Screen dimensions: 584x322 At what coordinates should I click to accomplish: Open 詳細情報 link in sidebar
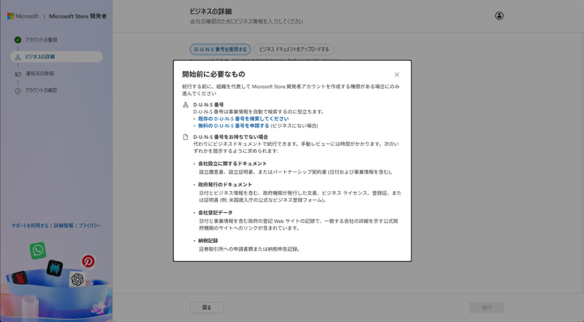tap(63, 226)
